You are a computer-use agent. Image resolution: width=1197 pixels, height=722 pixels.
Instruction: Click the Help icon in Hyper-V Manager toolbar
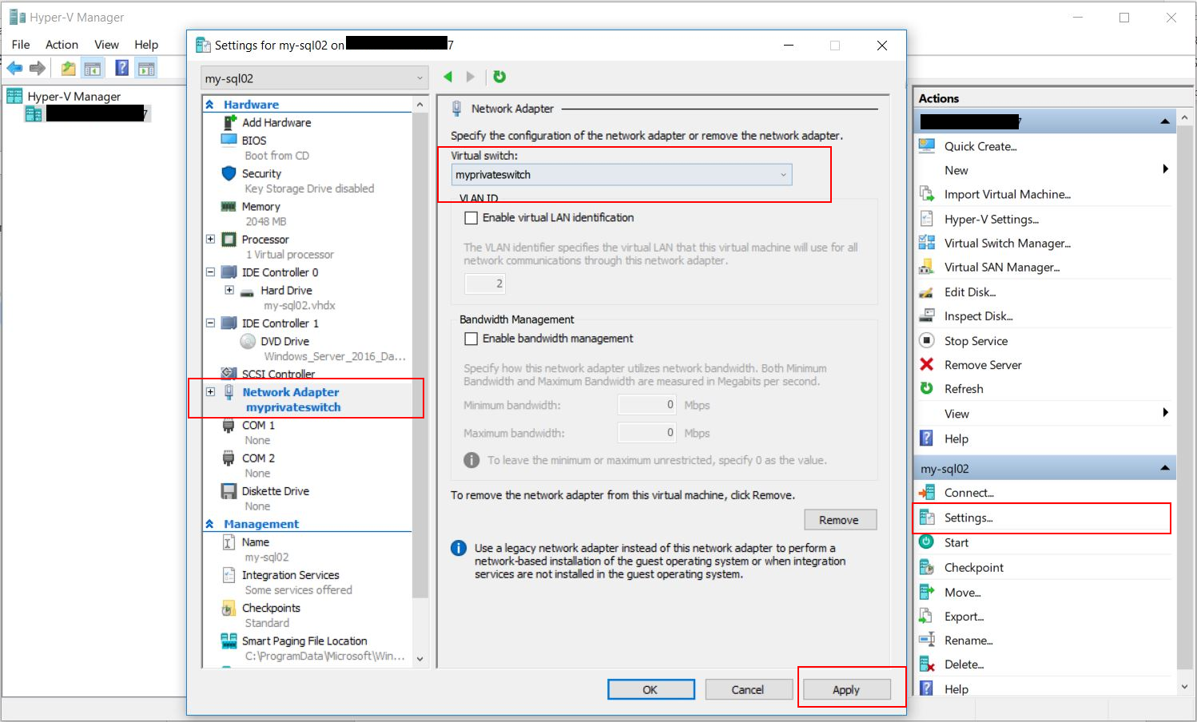(121, 69)
